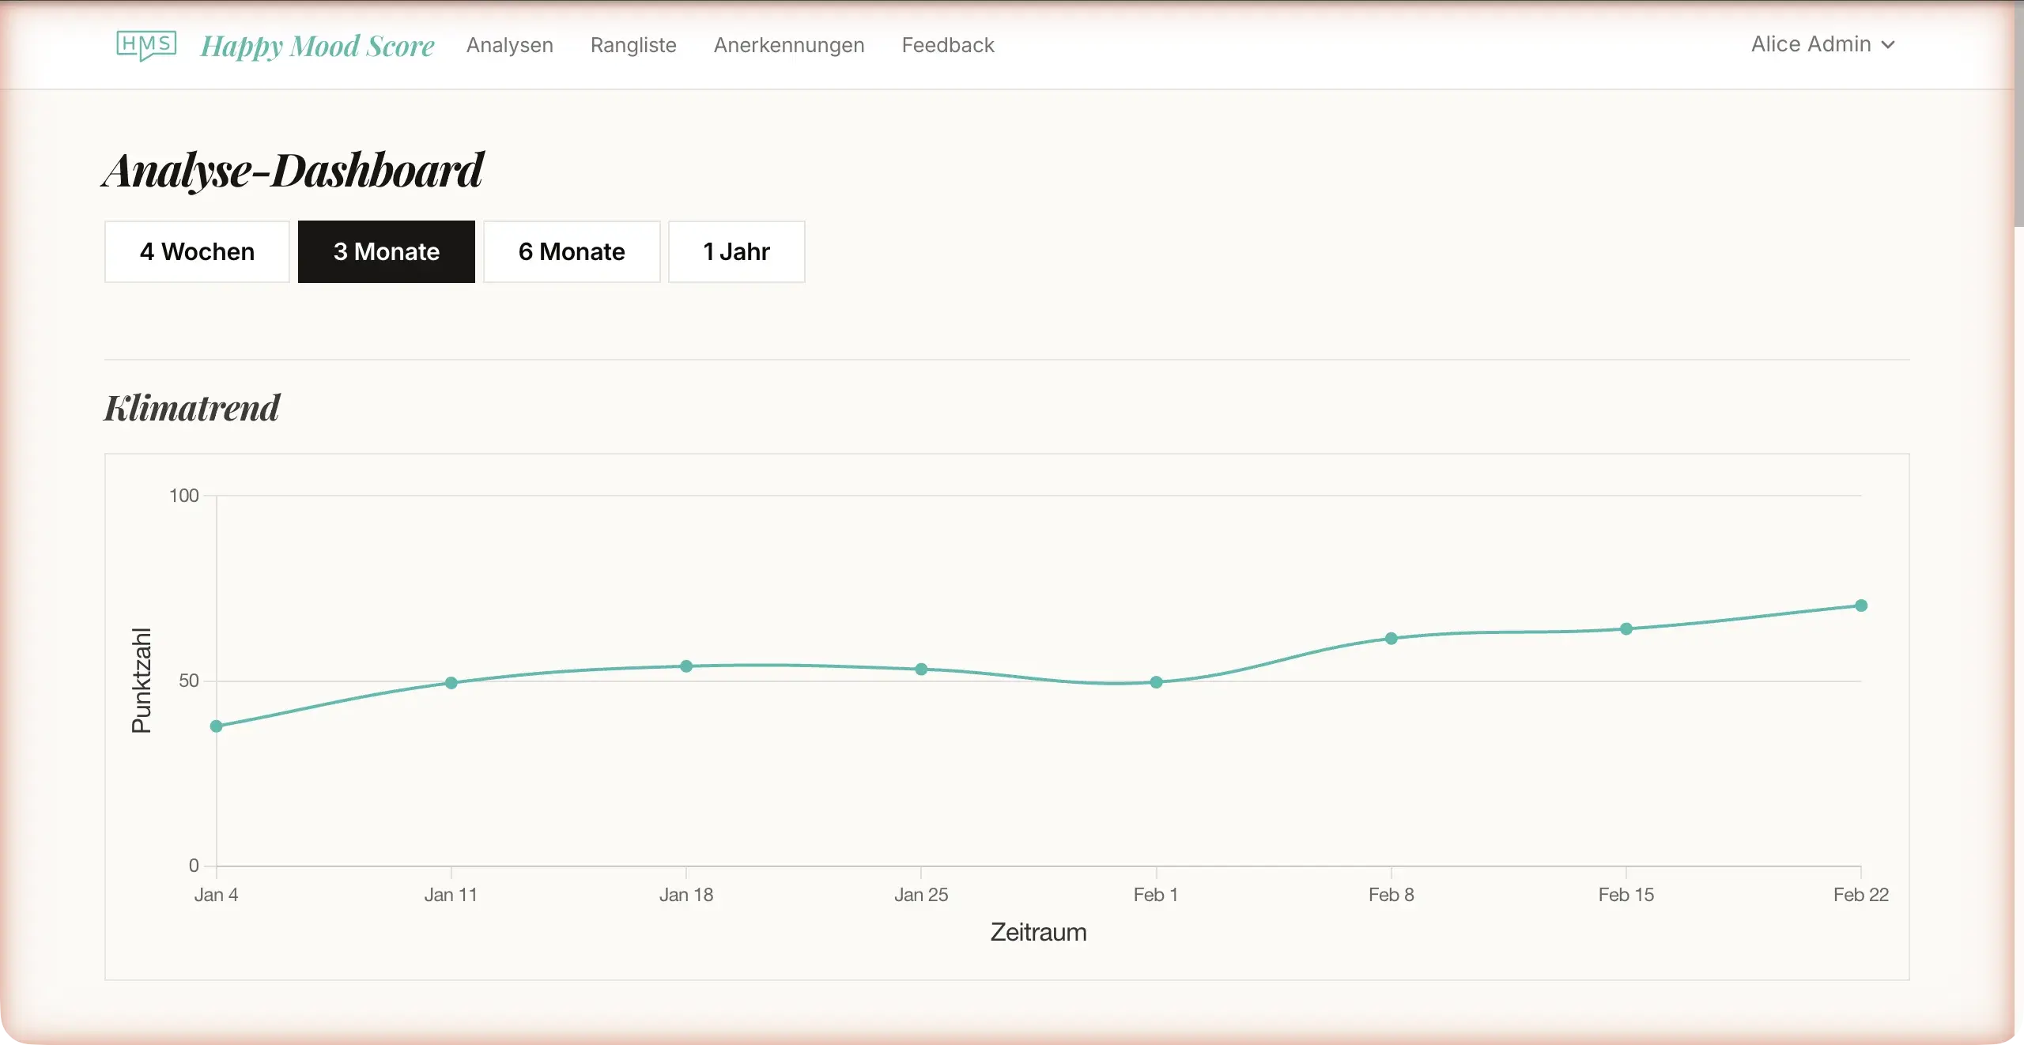Click the Analyse-Dashboard title
The height and width of the screenshot is (1045, 2024).
tap(293, 170)
